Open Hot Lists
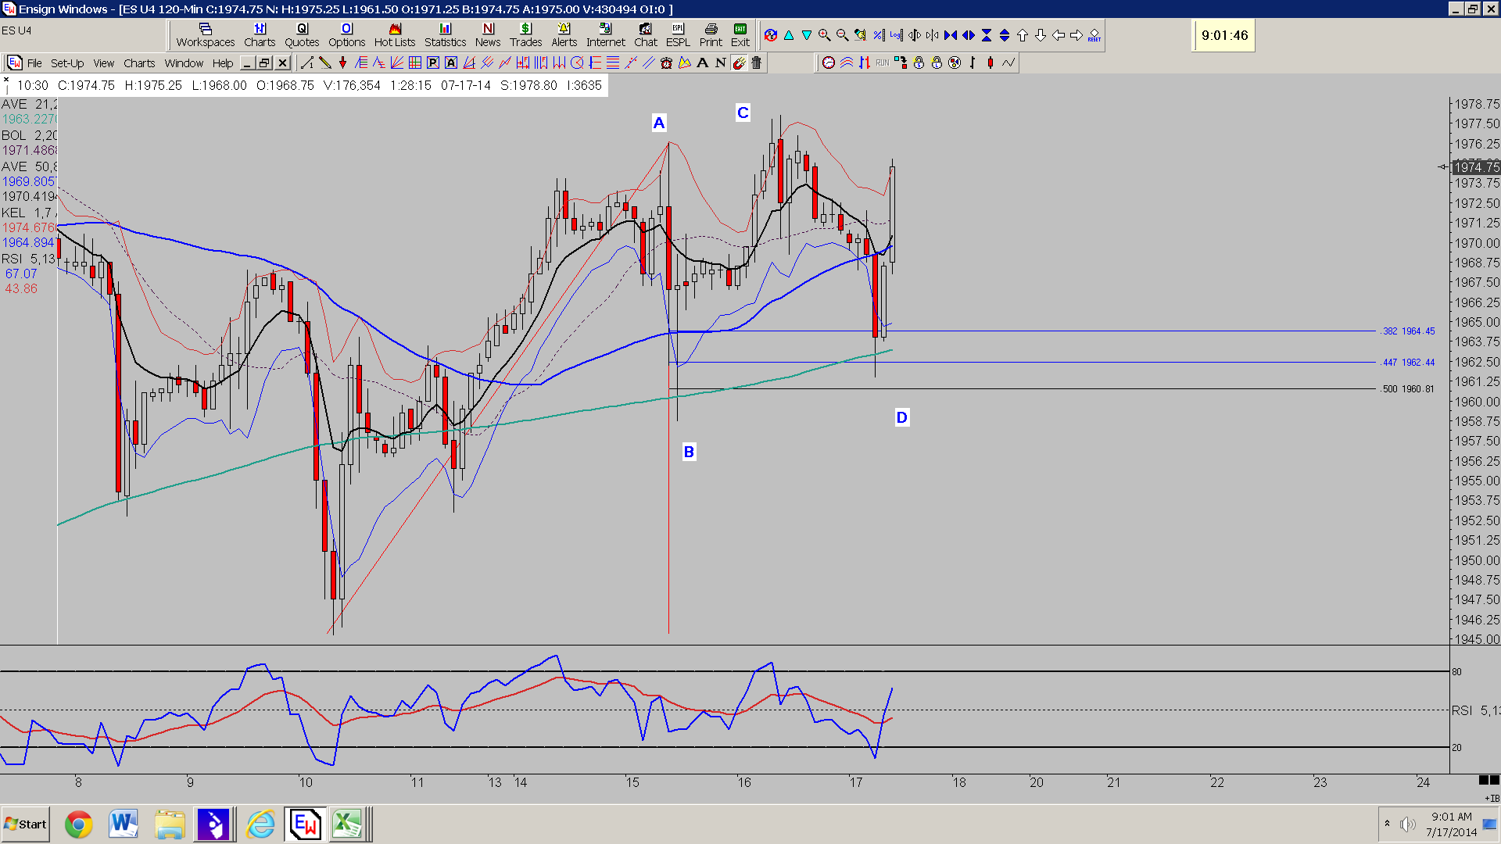 point(395,35)
